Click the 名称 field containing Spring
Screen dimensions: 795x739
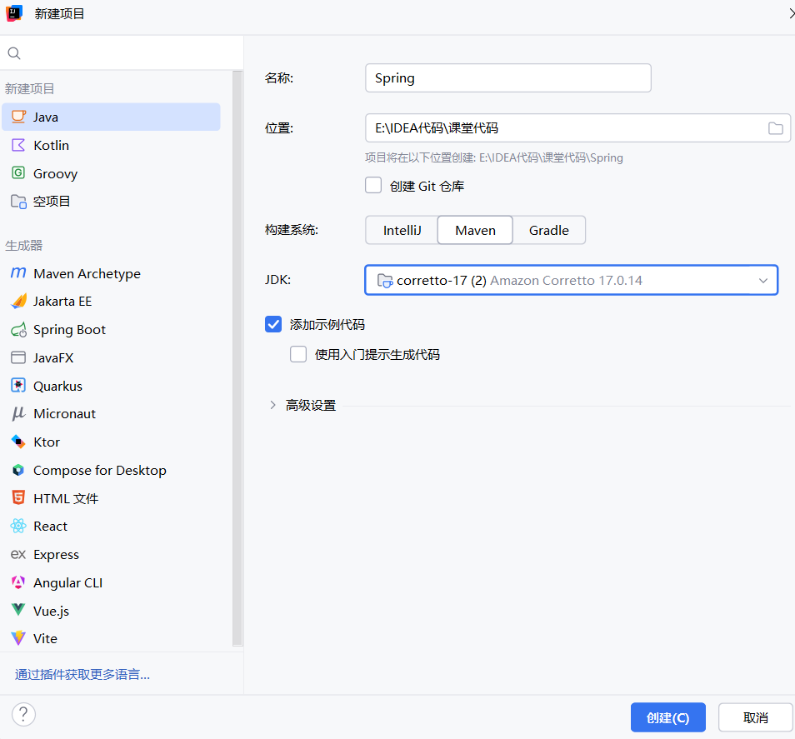click(x=508, y=78)
